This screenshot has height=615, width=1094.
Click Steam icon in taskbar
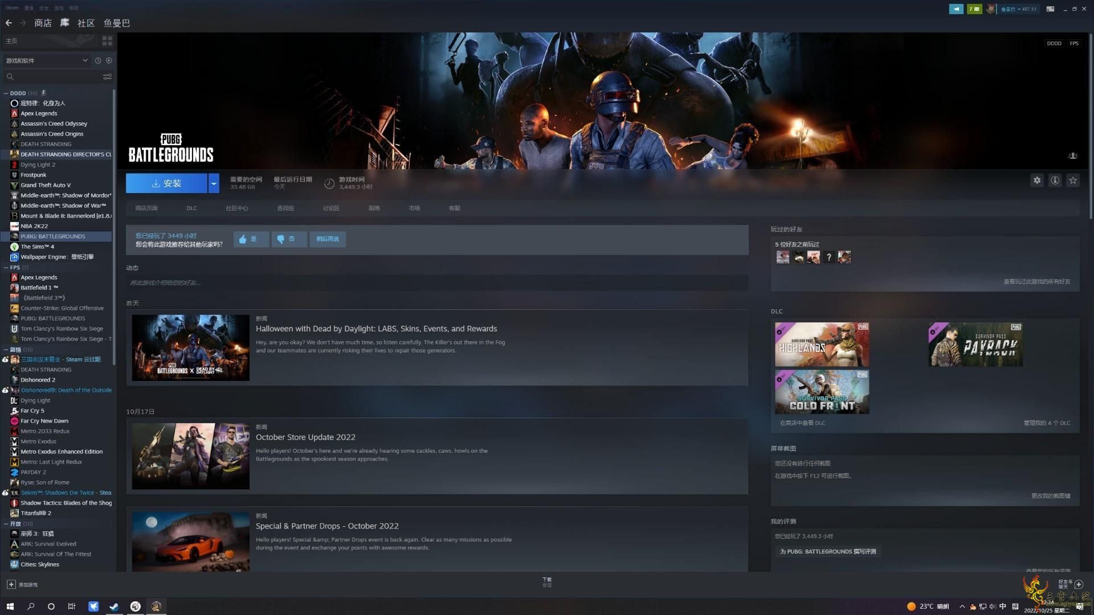pyautogui.click(x=114, y=606)
